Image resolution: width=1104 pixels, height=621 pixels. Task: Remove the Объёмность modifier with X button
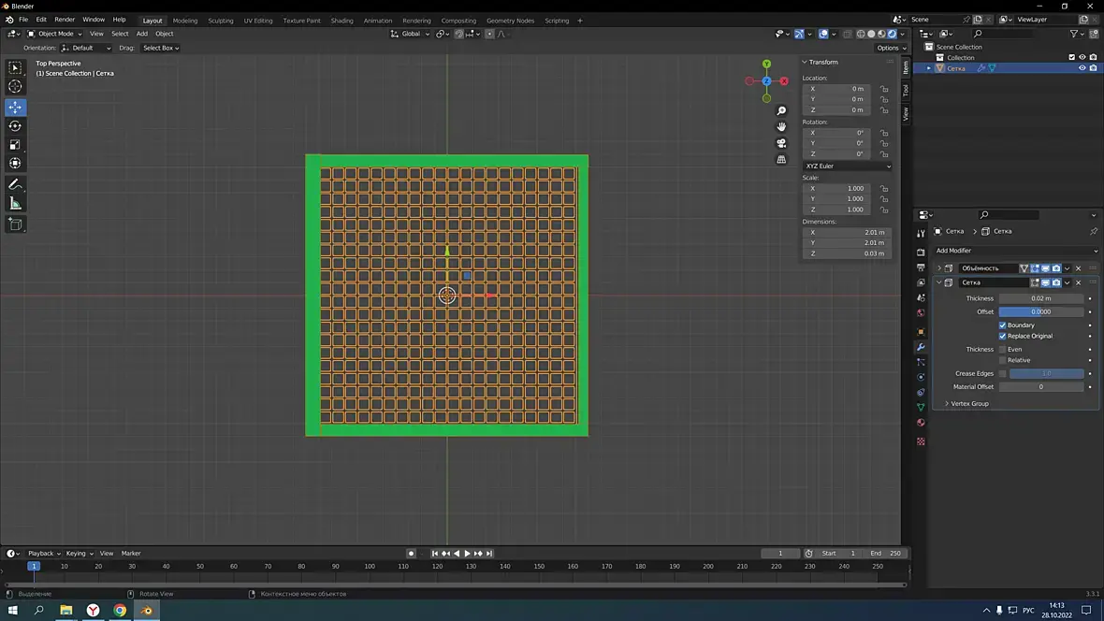pos(1078,268)
